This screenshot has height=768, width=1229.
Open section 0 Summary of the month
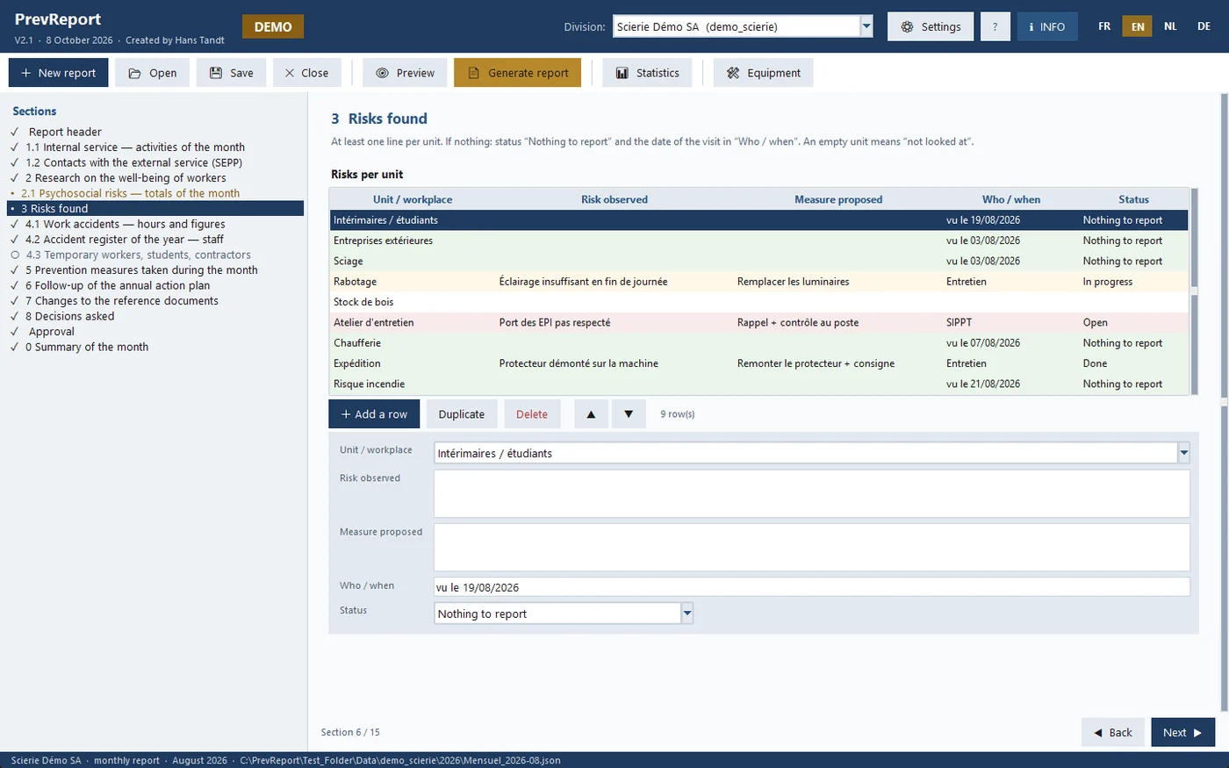coord(87,347)
